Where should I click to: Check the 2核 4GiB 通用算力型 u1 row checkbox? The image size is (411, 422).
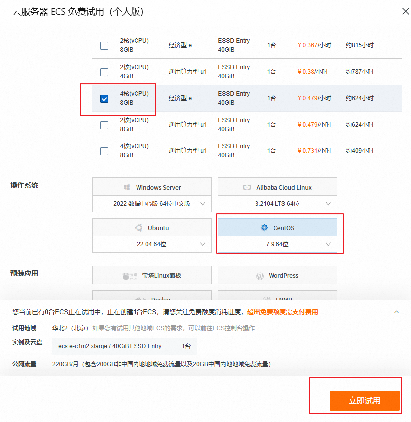[104, 72]
